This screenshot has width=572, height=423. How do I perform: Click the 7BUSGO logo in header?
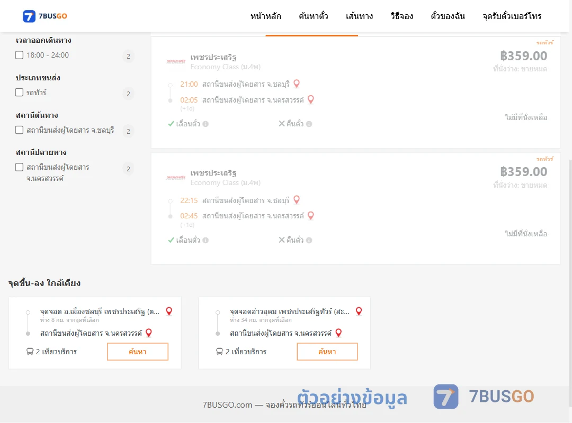point(45,16)
